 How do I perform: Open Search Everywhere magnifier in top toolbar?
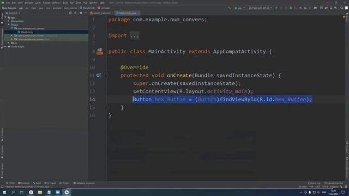pos(342,8)
